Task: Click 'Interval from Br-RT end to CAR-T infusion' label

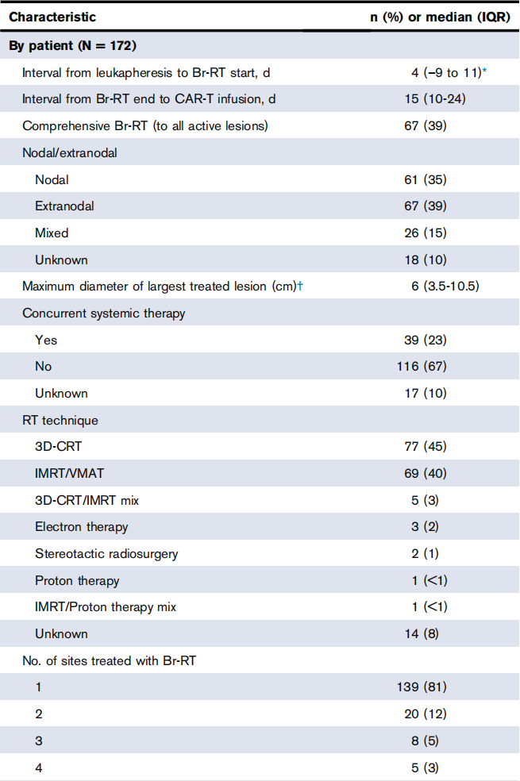Action: point(149,99)
